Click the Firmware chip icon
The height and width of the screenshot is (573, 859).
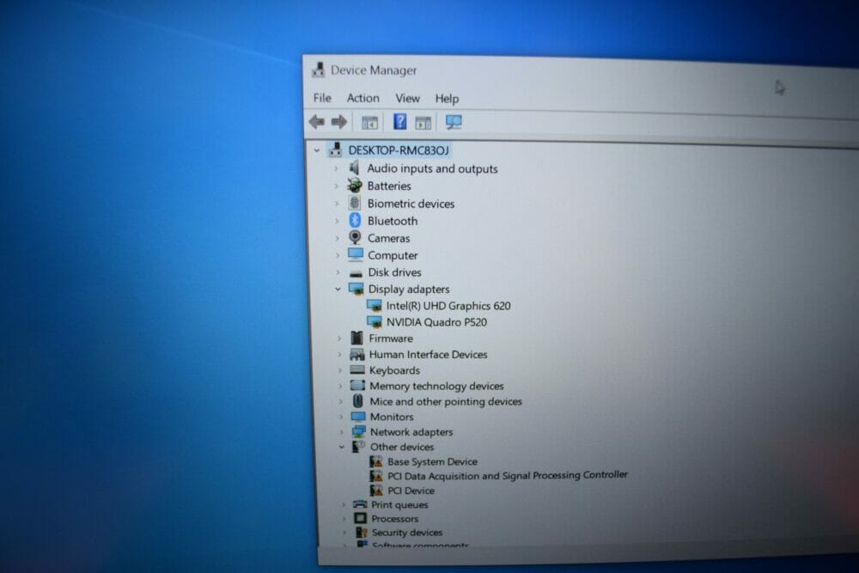click(x=356, y=338)
